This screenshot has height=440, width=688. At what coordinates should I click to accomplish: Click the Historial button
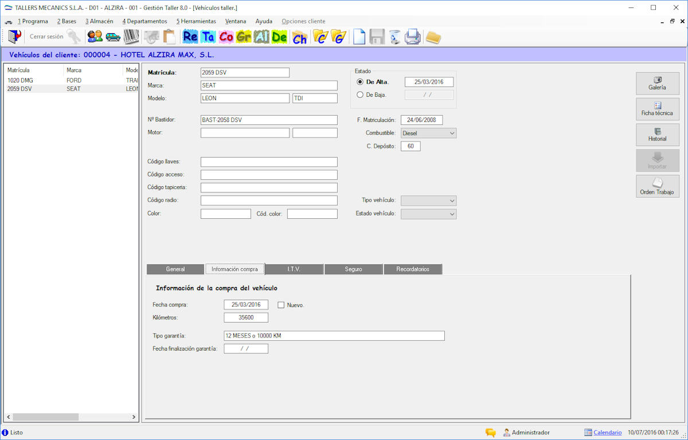point(658,135)
